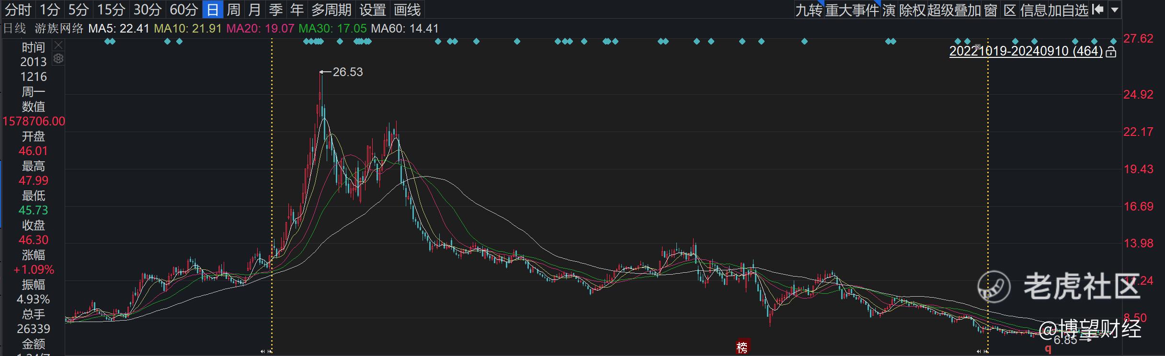Expand the toolbar overflow dropdown arrow
This screenshot has height=356, width=1165.
1115,10
